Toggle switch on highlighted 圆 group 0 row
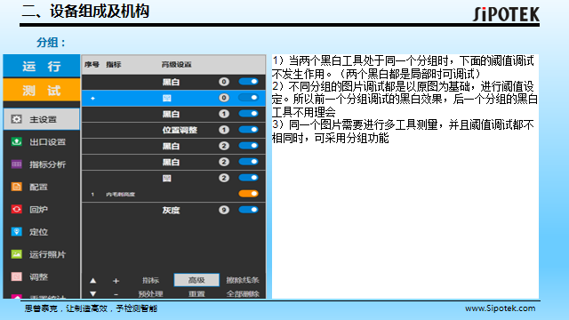The width and height of the screenshot is (569, 320). (x=248, y=98)
